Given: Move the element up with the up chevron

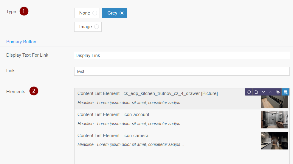Looking at the screenshot, I should pyautogui.click(x=271, y=92).
